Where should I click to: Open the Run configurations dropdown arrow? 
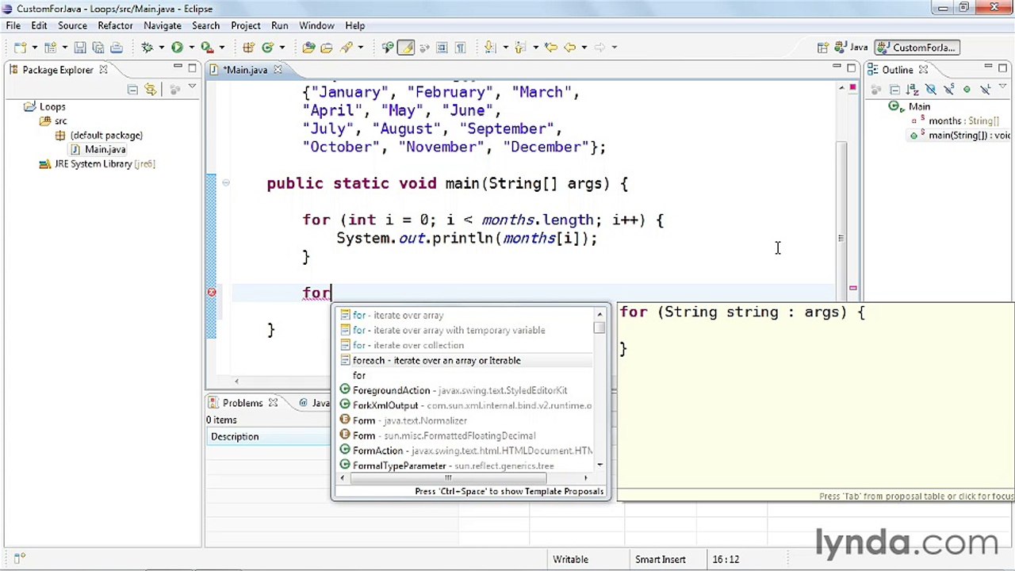191,48
